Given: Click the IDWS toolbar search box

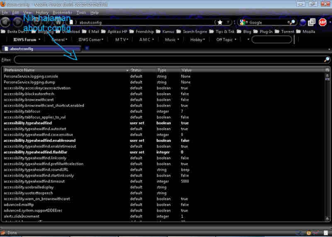Looking at the screenshot, I should [x=272, y=40].
